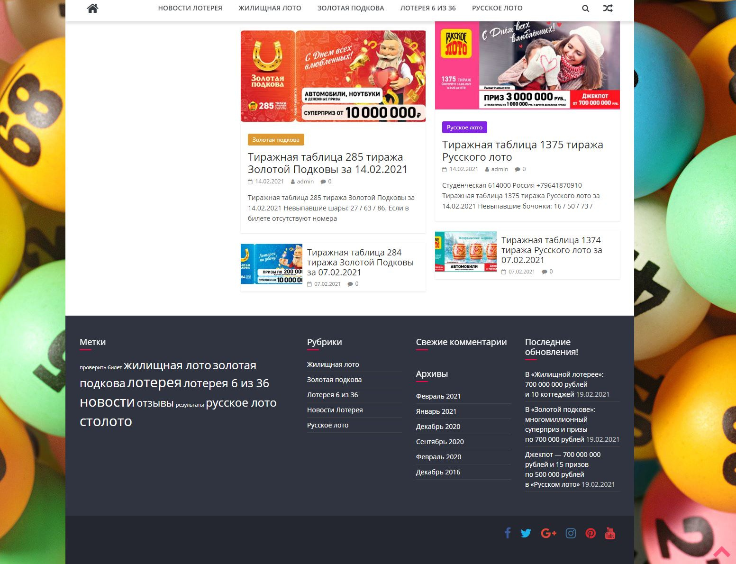Open the YouTube social icon
736x564 pixels.
[x=610, y=533]
